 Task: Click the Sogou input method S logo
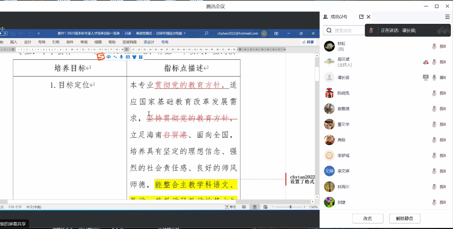pos(101,57)
